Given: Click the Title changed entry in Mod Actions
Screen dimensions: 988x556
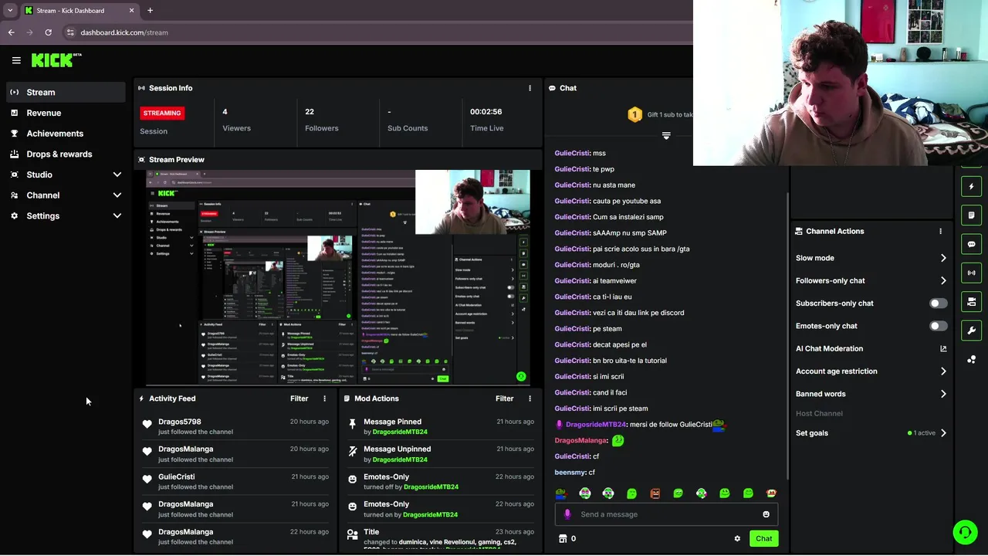Looking at the screenshot, I should 441,538.
